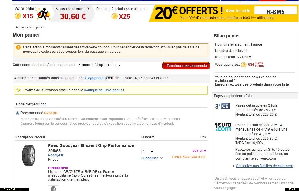Click the Terminer ma commande button
299x191 pixels.
click(186, 66)
